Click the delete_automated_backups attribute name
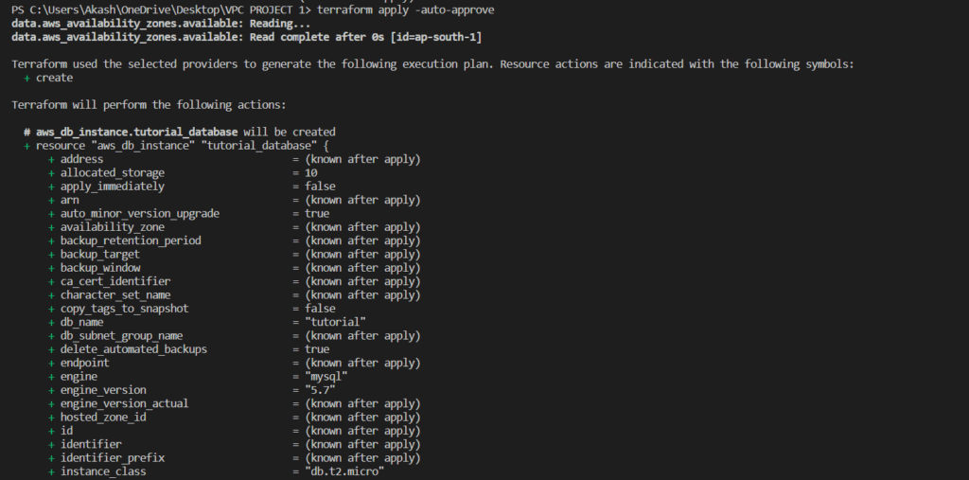 133,349
